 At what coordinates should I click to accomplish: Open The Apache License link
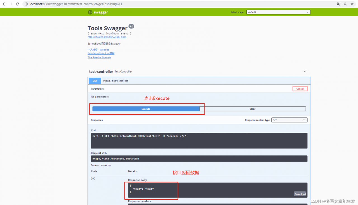tap(99, 57)
